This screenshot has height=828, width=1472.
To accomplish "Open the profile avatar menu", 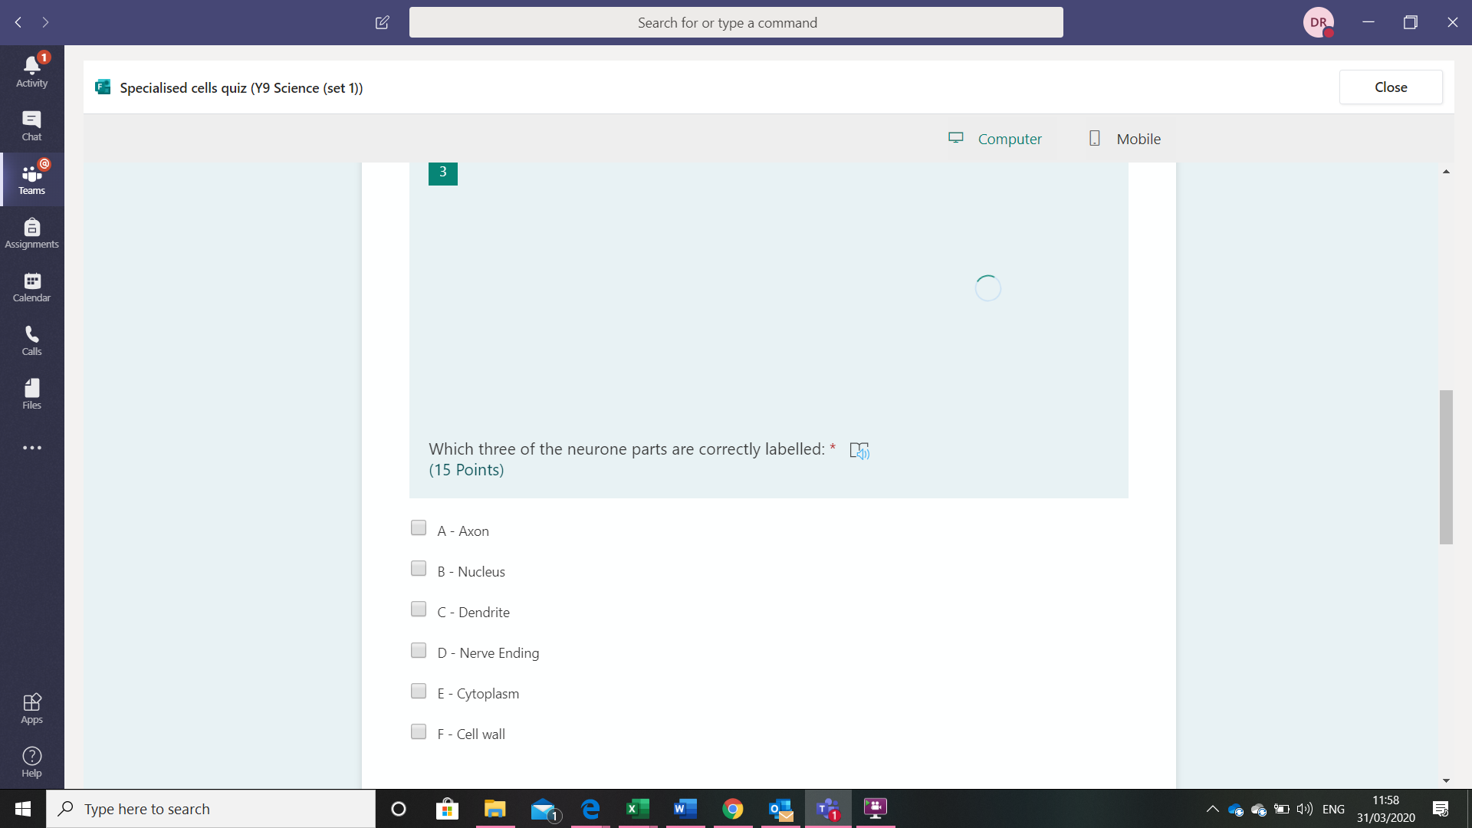I will (1319, 22).
